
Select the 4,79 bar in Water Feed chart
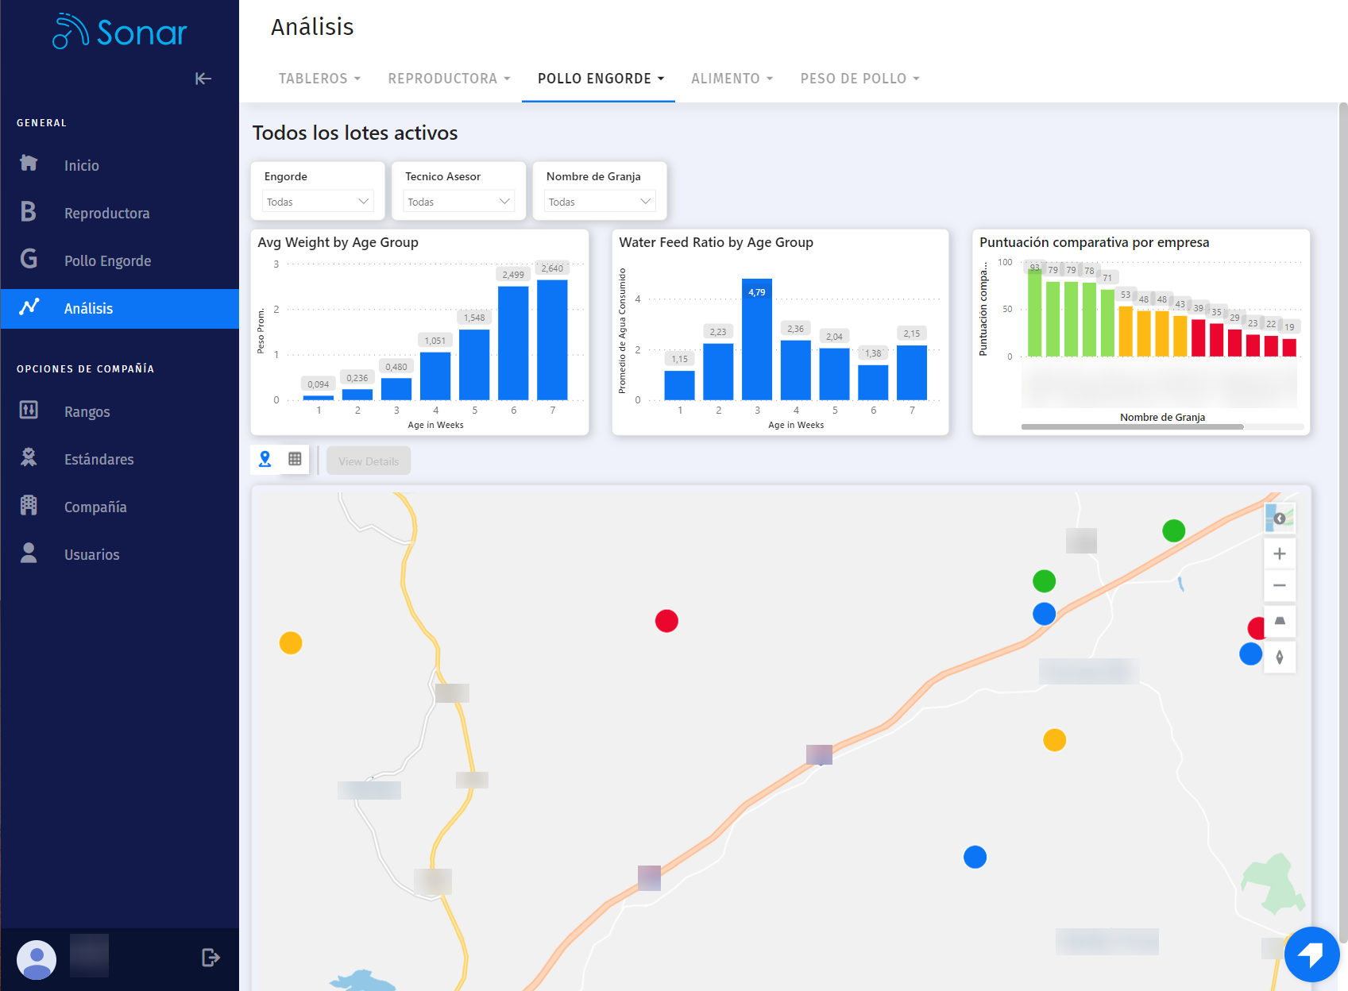pyautogui.click(x=757, y=339)
